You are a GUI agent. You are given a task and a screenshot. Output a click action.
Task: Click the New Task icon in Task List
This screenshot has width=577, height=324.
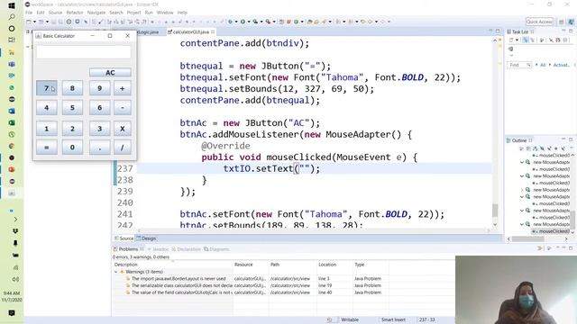[511, 40]
